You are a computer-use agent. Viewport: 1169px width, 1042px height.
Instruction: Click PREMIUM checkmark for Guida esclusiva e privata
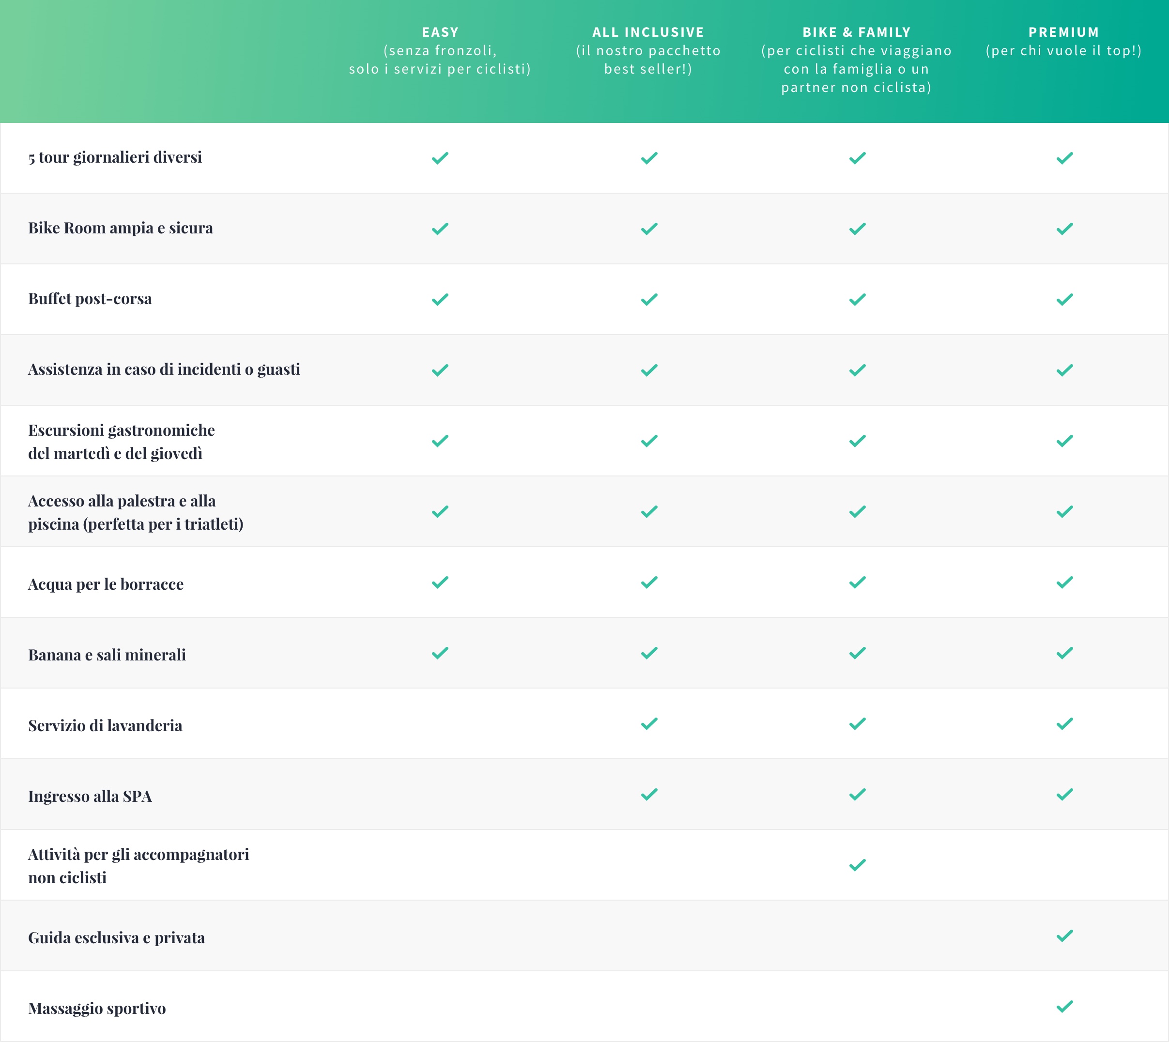tap(1064, 936)
